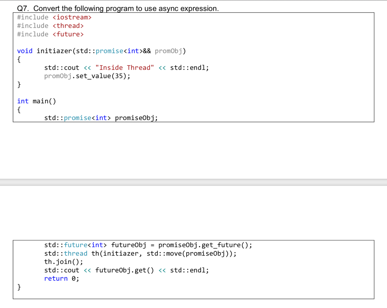This screenshot has height=308, width=387.
Task: Click the closing brace of main
Action: [19, 287]
